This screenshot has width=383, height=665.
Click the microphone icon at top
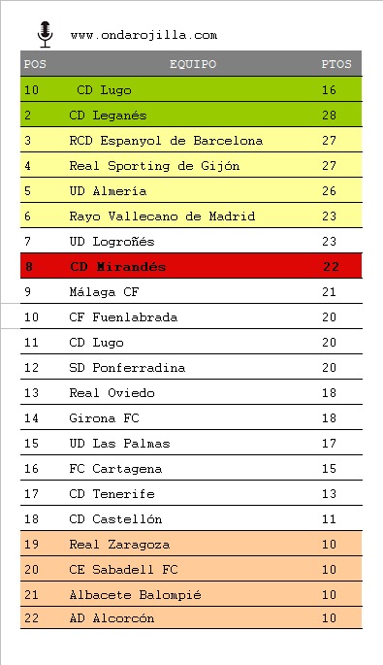(x=45, y=34)
